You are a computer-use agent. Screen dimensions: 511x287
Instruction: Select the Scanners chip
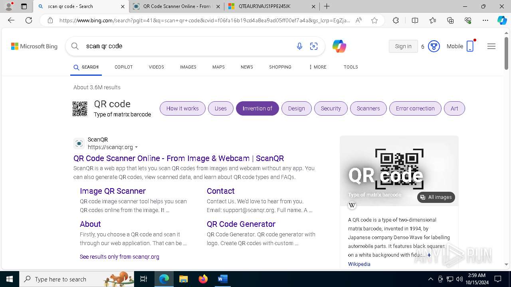pyautogui.click(x=368, y=108)
